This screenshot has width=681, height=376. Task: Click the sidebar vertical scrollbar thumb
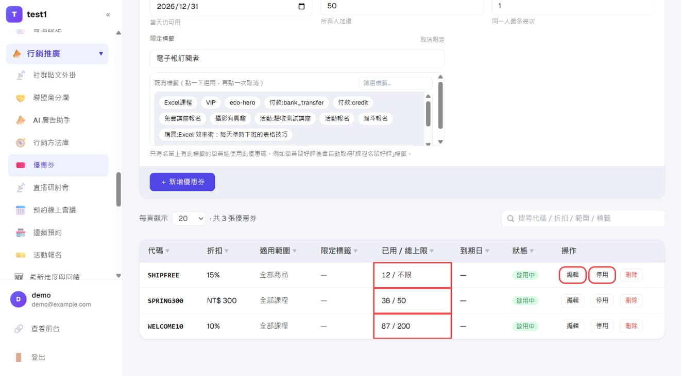click(118, 189)
